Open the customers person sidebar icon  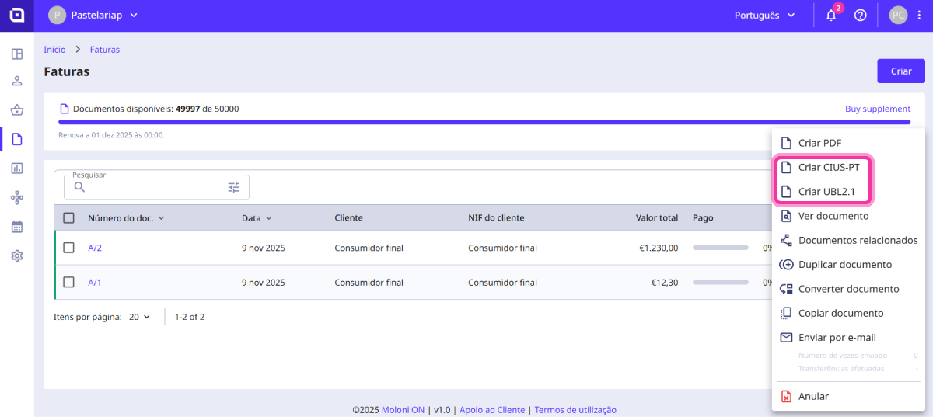[x=17, y=82]
